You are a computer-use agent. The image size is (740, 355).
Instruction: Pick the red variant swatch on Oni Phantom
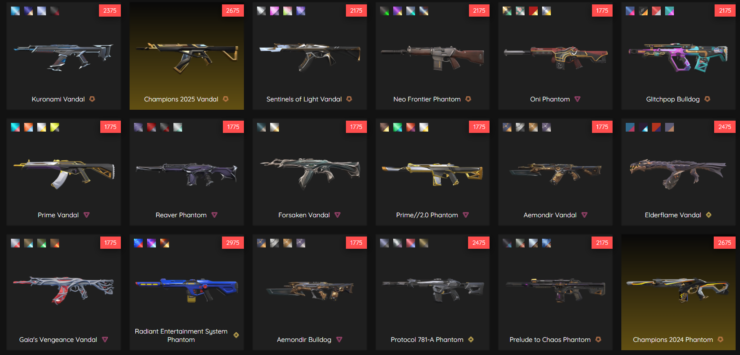[x=533, y=11]
